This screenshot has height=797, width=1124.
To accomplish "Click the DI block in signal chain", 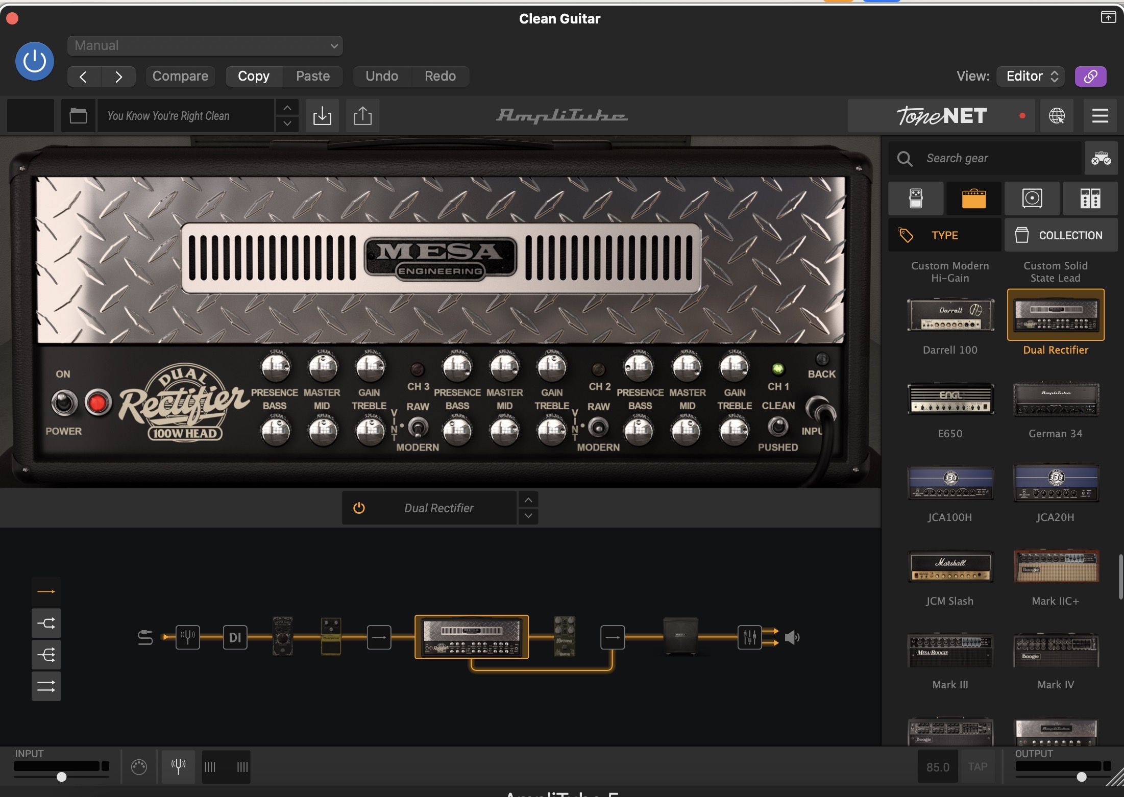I will 235,637.
